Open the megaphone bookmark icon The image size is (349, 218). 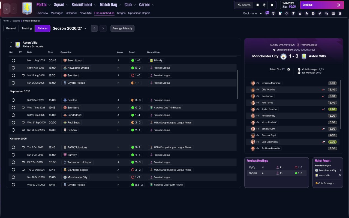coord(320,13)
